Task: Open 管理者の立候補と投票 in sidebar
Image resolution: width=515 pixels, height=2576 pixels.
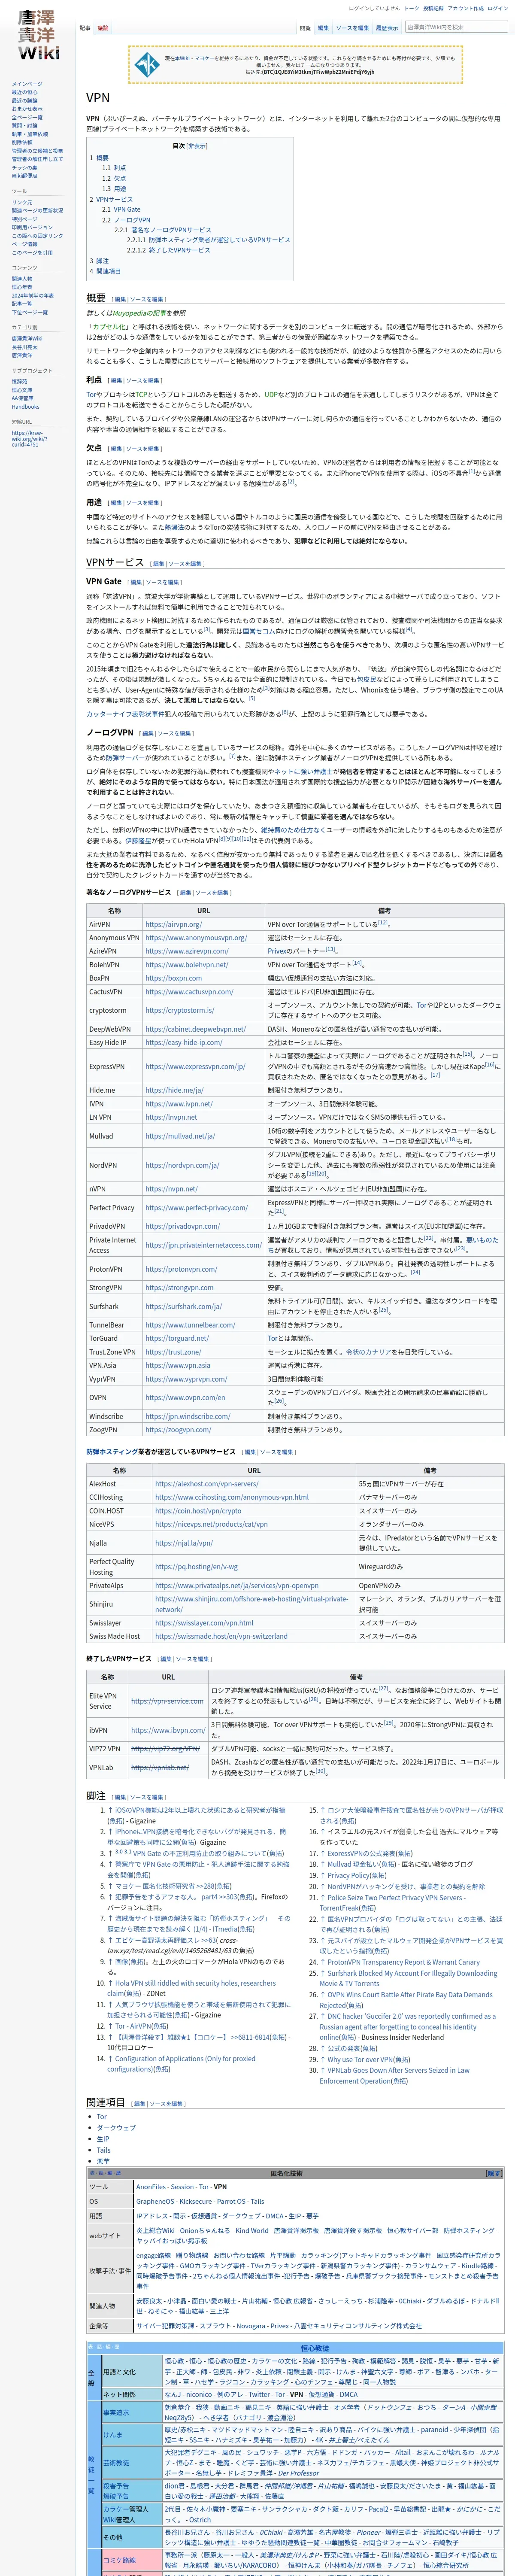Action: 37,151
